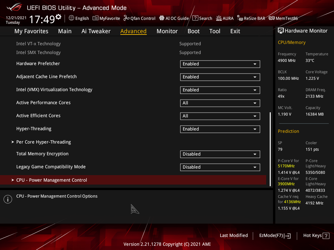Open Active Performance Cores dropdown
Screen dimensions: 334x250
220,103
